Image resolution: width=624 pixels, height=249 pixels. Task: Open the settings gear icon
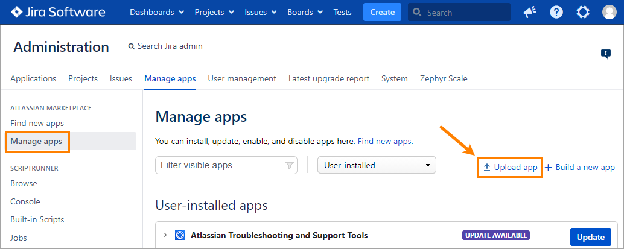pos(583,12)
